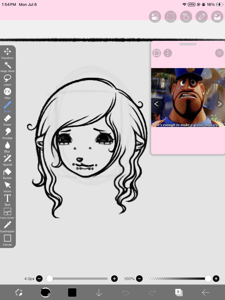The image size is (225, 300).
Task: Open the layers panel showing 5
Action: coord(179,292)
